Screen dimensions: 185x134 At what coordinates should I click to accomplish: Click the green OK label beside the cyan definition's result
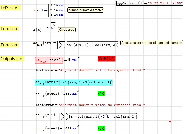pos(101,94)
